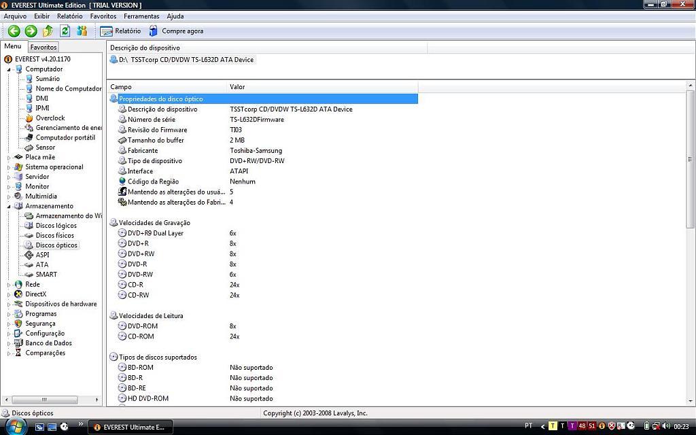The image size is (696, 435).
Task: Expand the Servidor tree node
Action: pos(8,177)
